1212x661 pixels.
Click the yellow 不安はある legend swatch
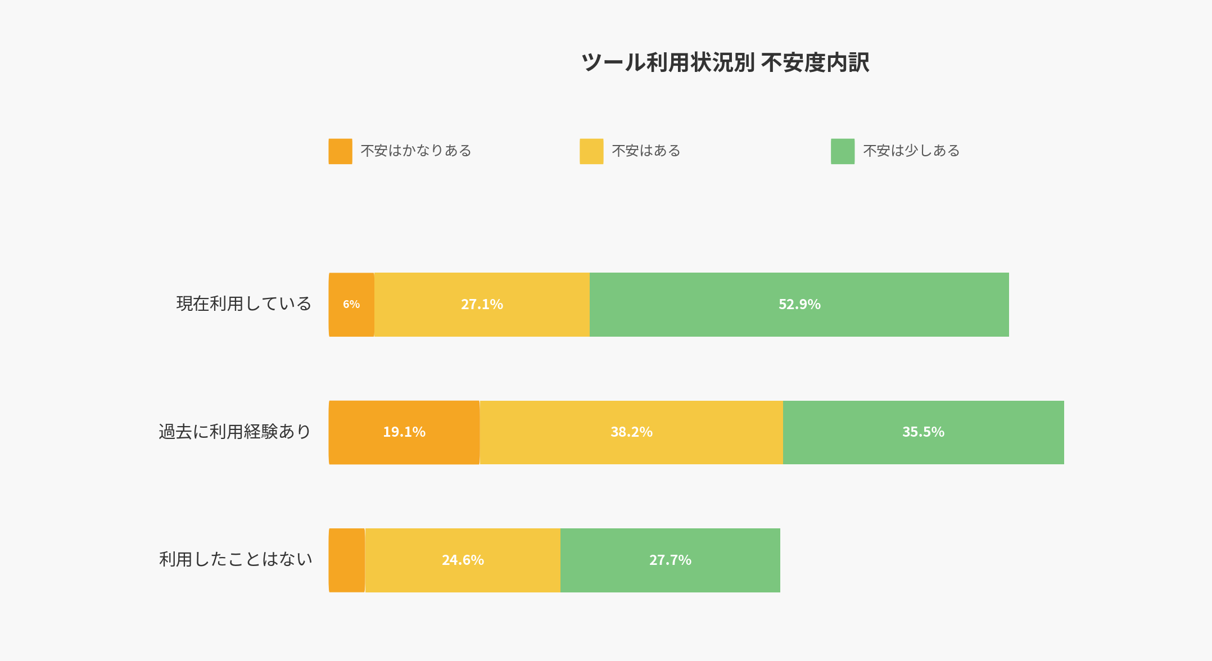[x=591, y=151]
